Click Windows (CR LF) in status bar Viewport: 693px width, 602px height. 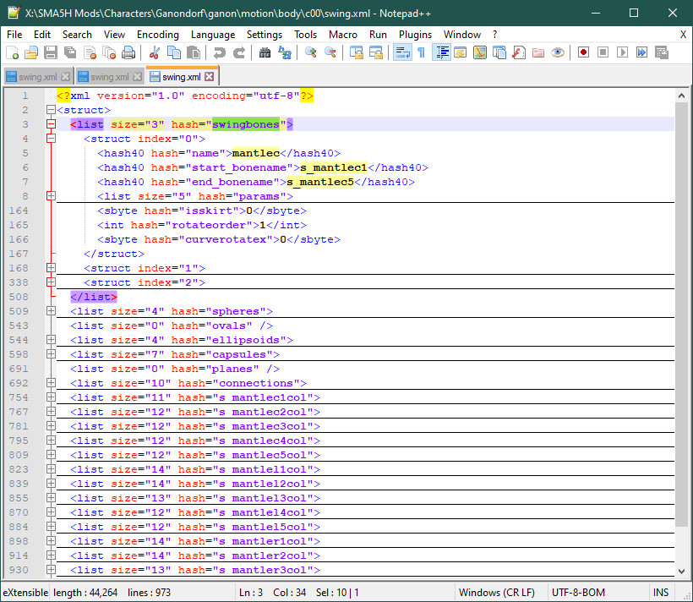(499, 593)
